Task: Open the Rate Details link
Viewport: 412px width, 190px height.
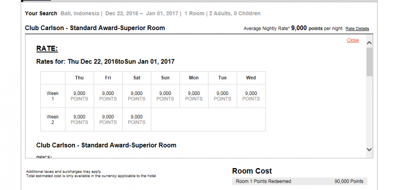Action: click(357, 28)
